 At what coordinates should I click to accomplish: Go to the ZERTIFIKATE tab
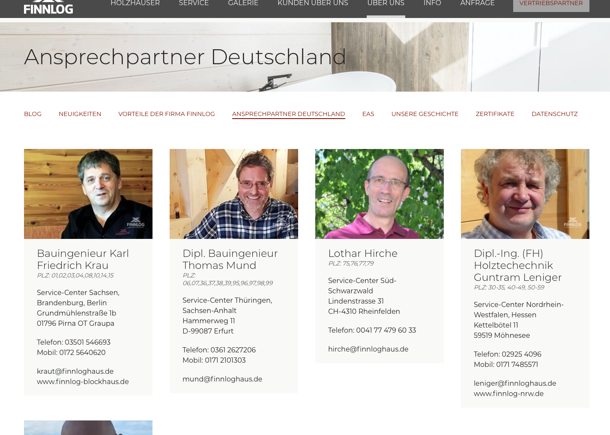pyautogui.click(x=495, y=114)
